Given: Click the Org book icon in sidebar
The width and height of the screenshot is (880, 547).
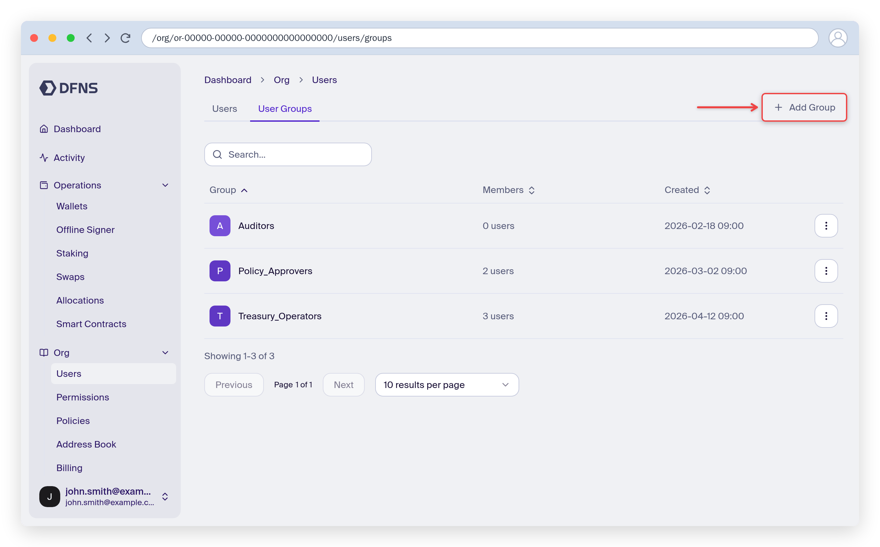Looking at the screenshot, I should (x=44, y=353).
